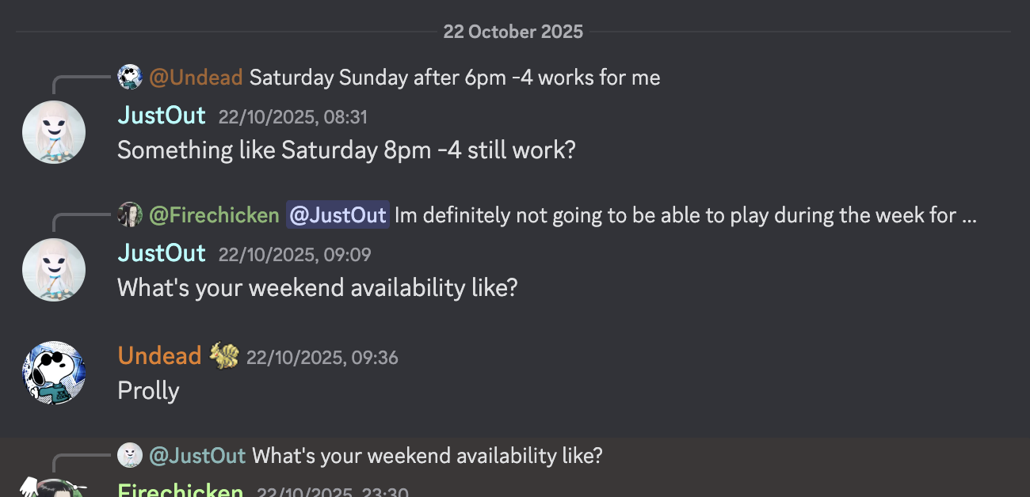Click Firechicken's partially visible avatar at the bottom
This screenshot has height=497, width=1030.
[54, 488]
